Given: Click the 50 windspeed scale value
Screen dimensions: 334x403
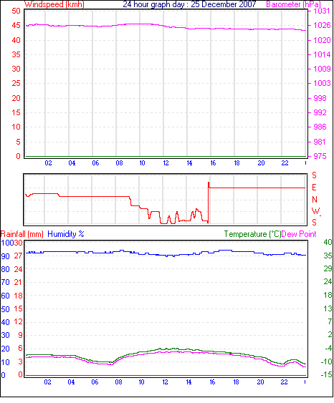Looking at the screenshot, I should coord(16,11).
